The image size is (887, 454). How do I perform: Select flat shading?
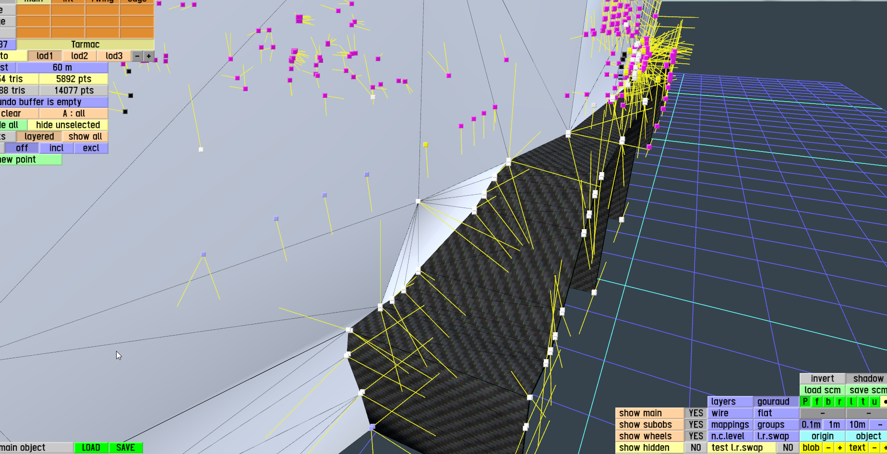pyautogui.click(x=777, y=413)
